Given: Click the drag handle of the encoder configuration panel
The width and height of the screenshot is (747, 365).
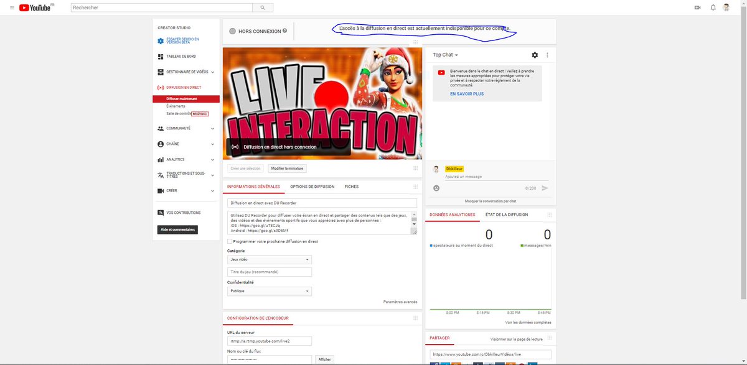Looking at the screenshot, I should tap(415, 318).
